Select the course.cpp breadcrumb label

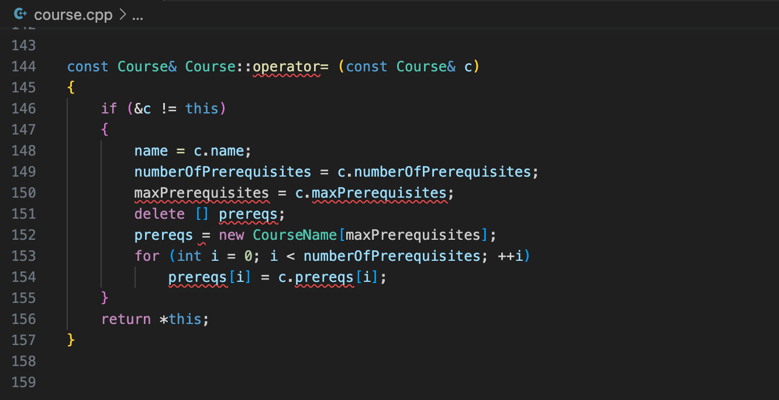(72, 14)
